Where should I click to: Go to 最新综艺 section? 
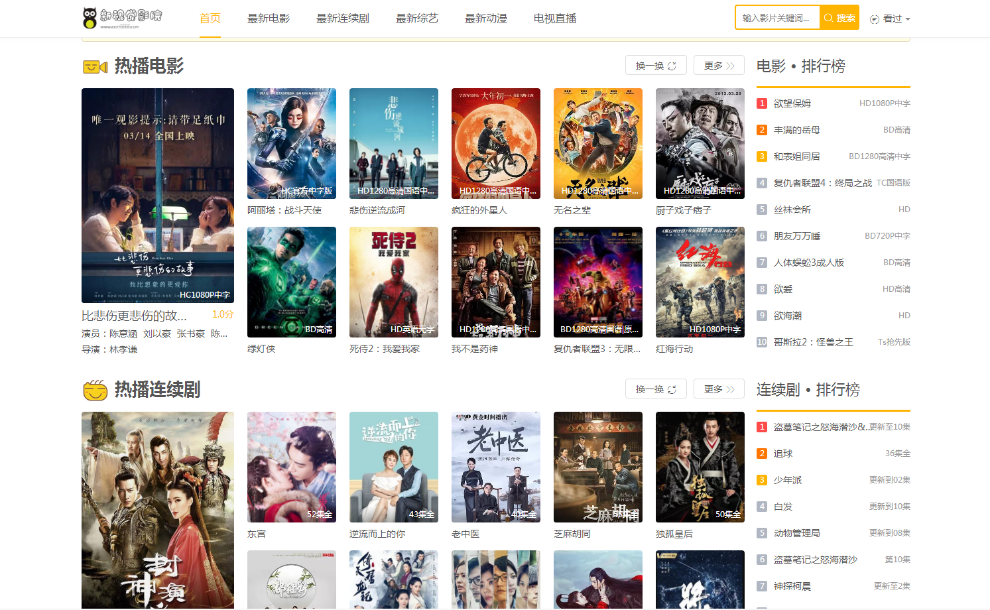(417, 19)
